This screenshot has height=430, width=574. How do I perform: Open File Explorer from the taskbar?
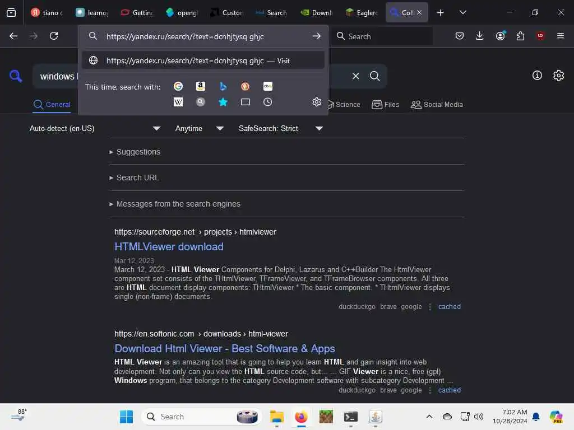pyautogui.click(x=277, y=417)
